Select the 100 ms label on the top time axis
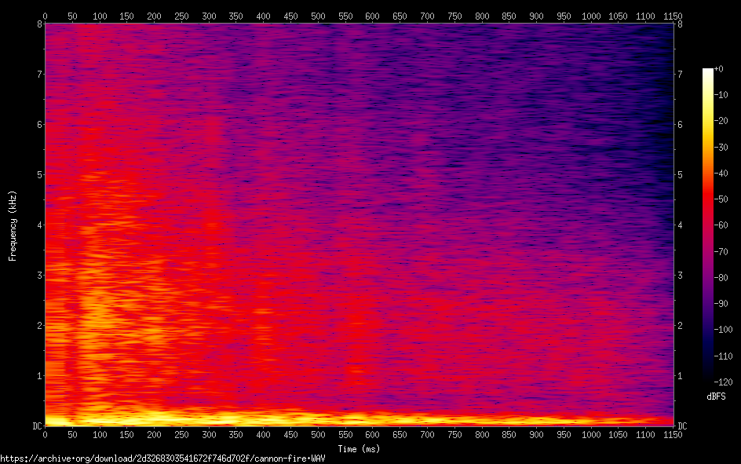This screenshot has height=464, width=741. click(100, 16)
